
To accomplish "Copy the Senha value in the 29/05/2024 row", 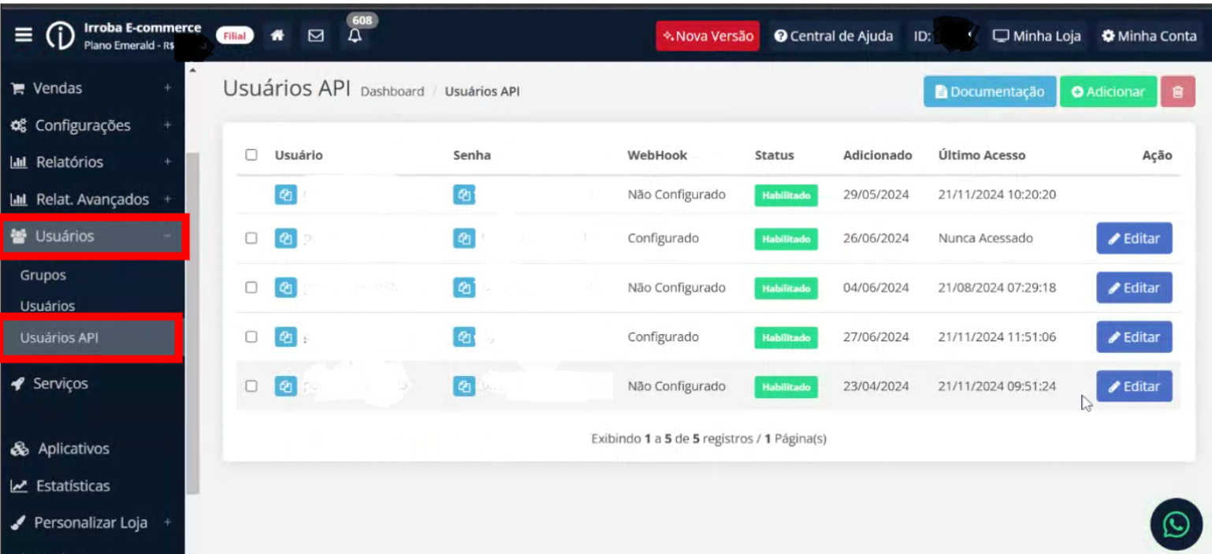I will [464, 195].
